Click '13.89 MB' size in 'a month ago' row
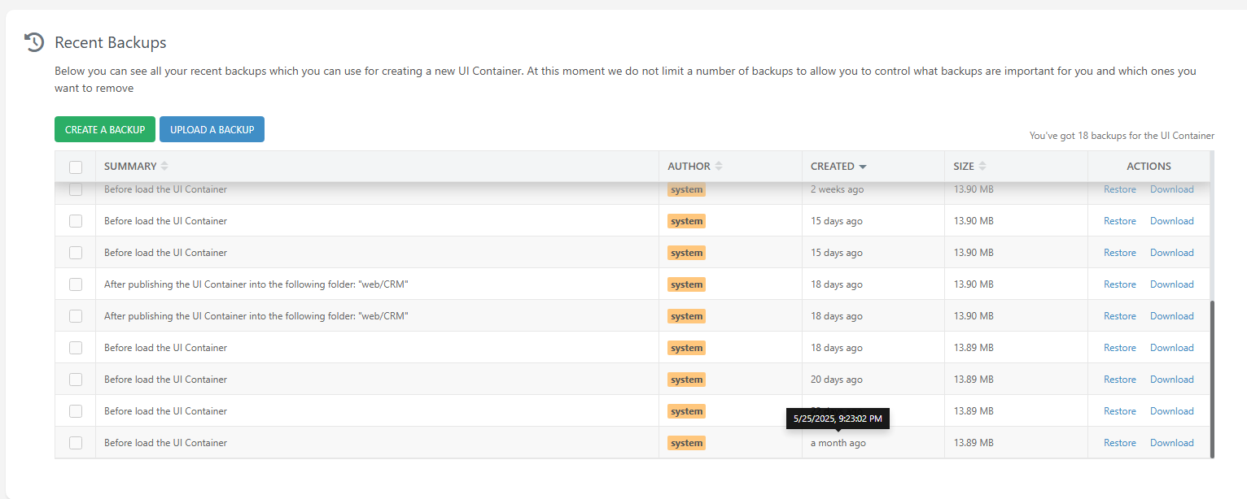This screenshot has height=499, width=1247. [x=974, y=443]
